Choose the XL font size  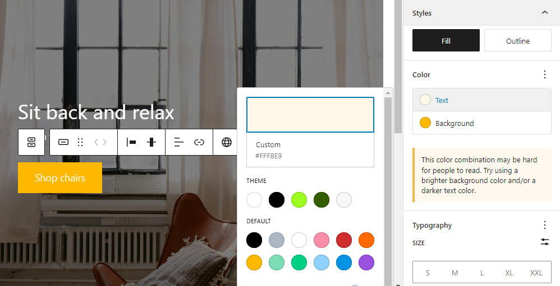click(509, 273)
